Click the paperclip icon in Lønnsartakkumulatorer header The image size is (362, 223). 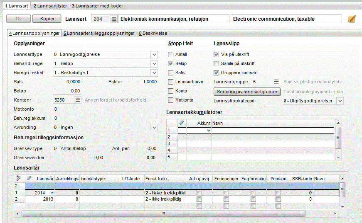(182, 123)
